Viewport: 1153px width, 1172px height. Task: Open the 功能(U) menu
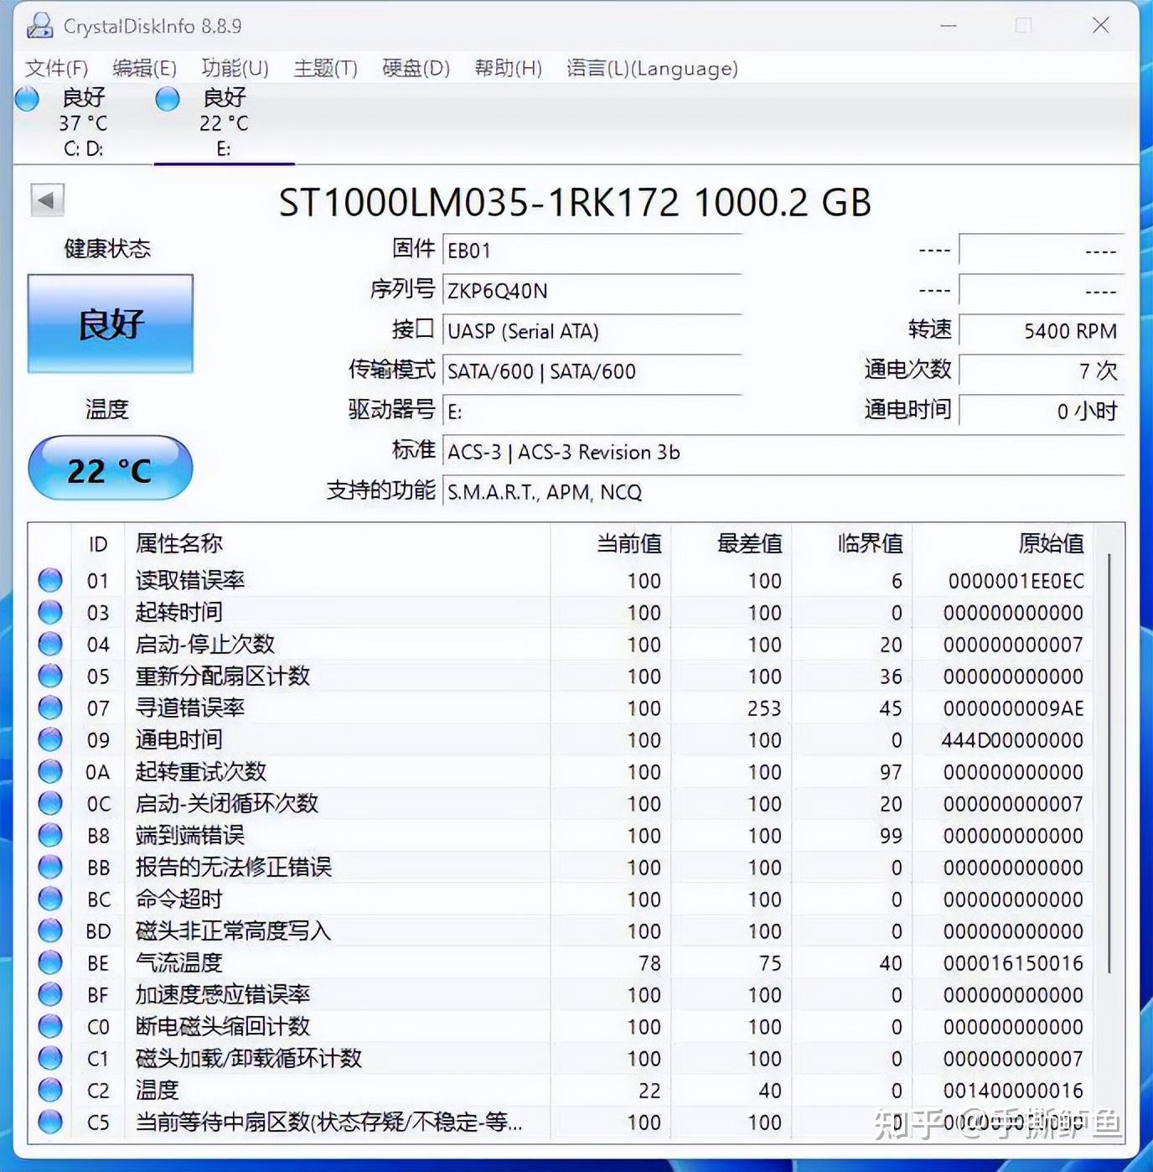(x=235, y=68)
